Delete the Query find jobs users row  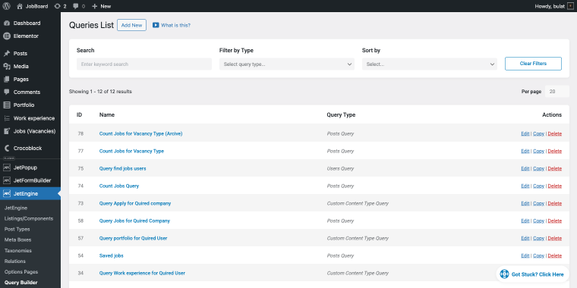click(555, 168)
